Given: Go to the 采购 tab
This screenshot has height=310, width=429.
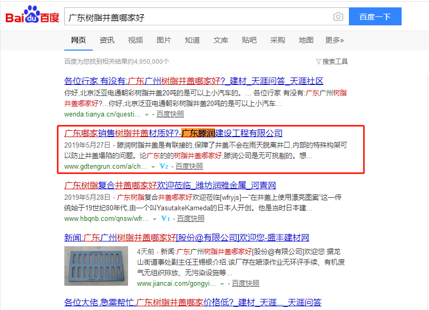Looking at the screenshot, I should pos(278,40).
